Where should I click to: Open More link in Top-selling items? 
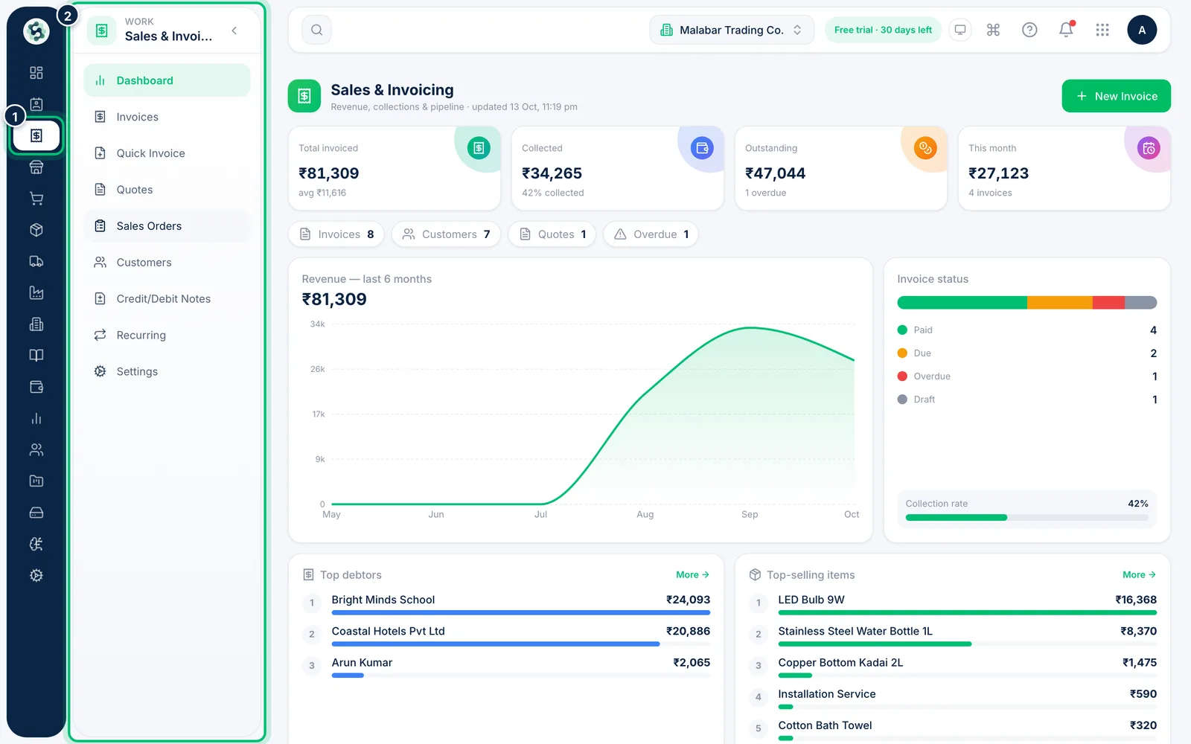[x=1139, y=575]
